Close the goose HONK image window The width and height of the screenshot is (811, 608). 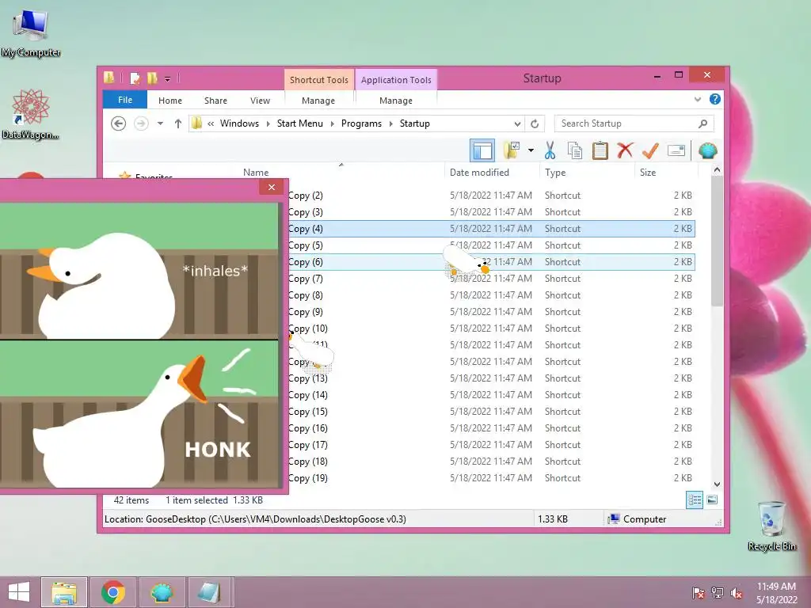tap(272, 187)
